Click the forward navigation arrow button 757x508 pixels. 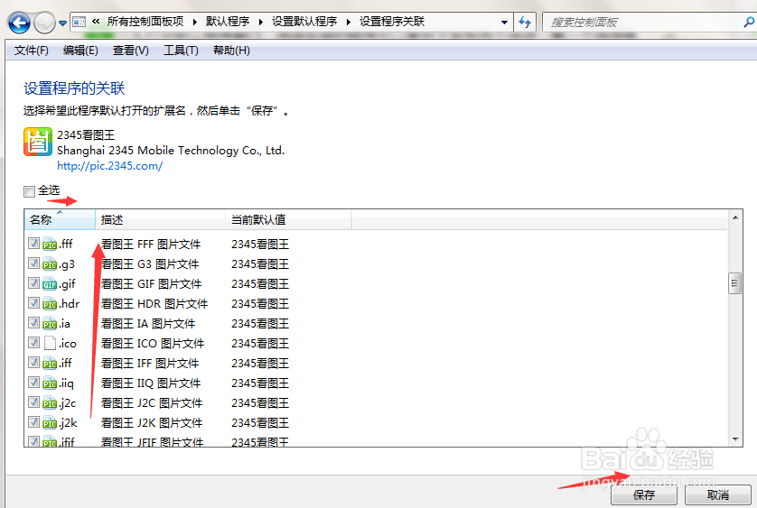45,23
